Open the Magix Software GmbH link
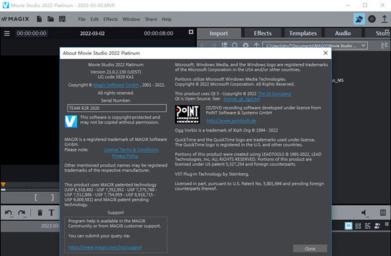 click(116, 85)
